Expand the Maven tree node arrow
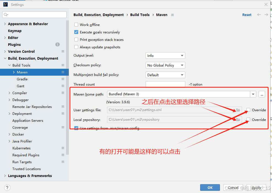This screenshot has height=193, width=272. point(14,72)
